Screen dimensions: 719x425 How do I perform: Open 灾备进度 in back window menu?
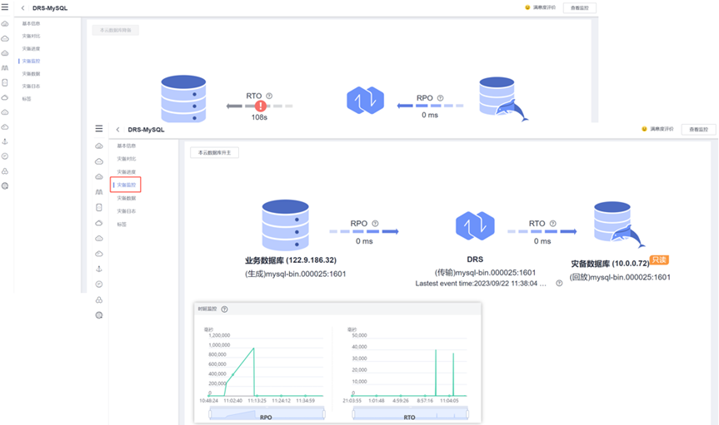pos(31,48)
